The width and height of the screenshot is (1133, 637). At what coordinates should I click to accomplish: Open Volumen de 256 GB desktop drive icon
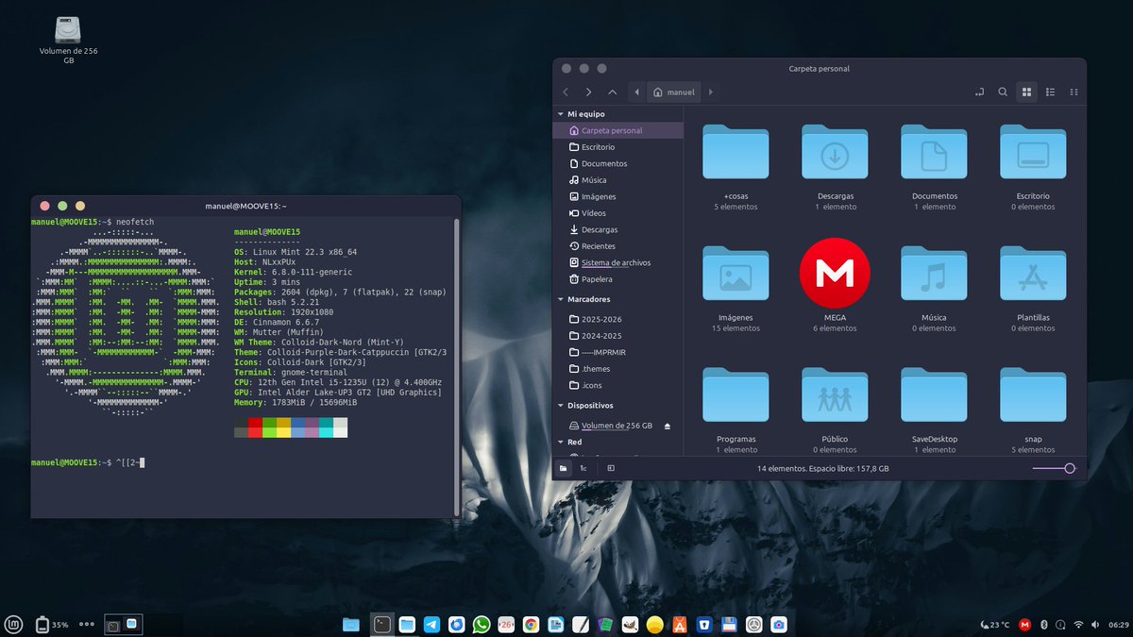[x=68, y=28]
